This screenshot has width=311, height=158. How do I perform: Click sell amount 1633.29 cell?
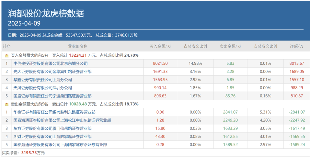pos(230,129)
